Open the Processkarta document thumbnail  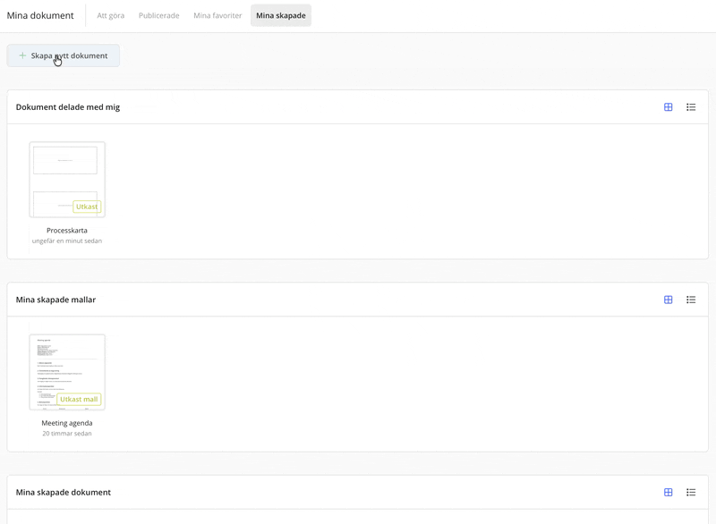point(67,180)
